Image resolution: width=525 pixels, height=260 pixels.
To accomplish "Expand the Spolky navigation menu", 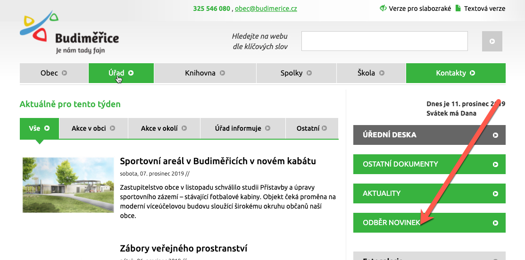I will pos(296,73).
